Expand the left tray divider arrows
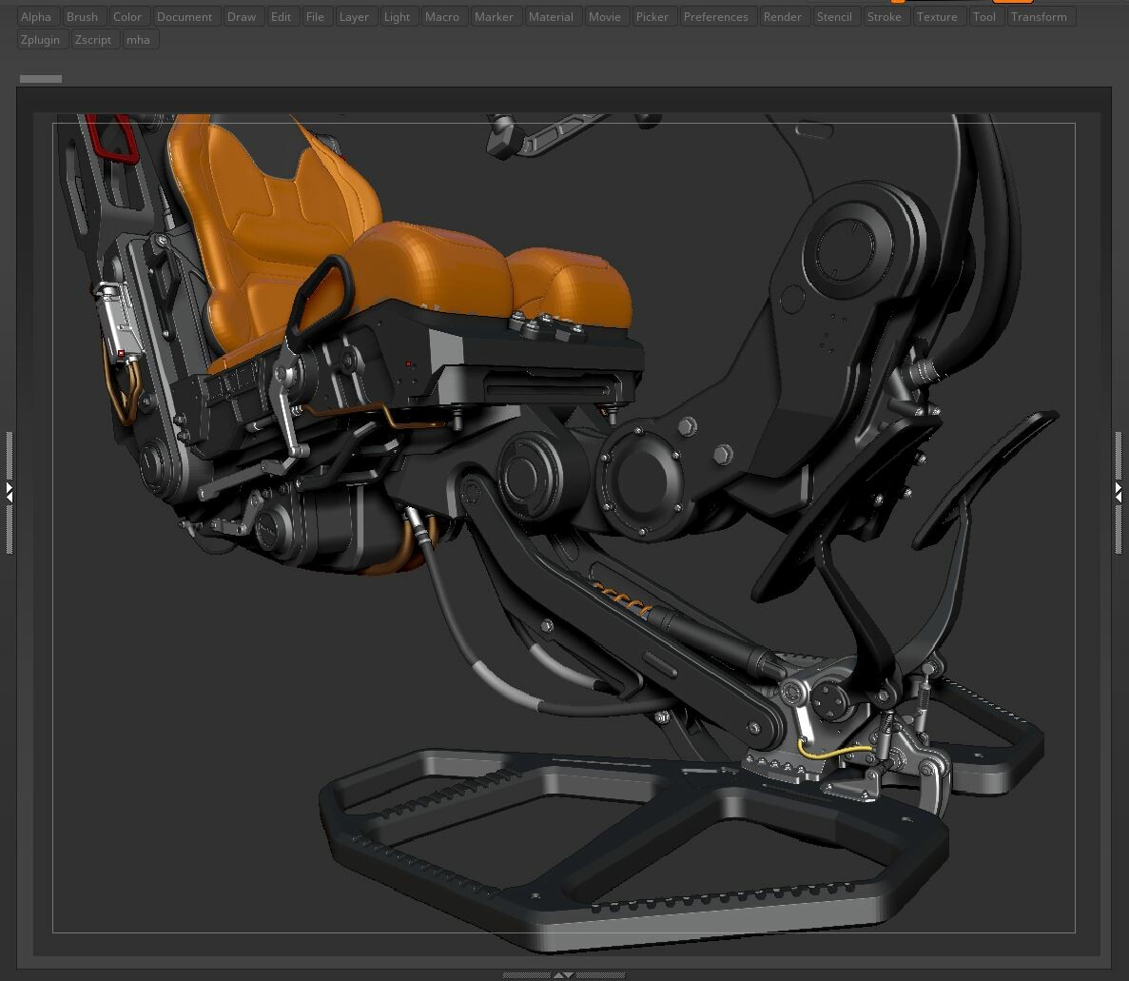This screenshot has width=1129, height=981. (x=10, y=493)
